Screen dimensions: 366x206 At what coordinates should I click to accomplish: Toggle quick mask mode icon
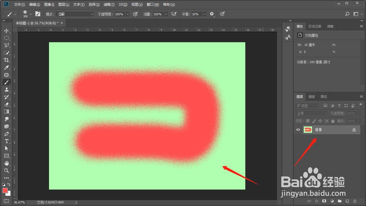[7, 201]
